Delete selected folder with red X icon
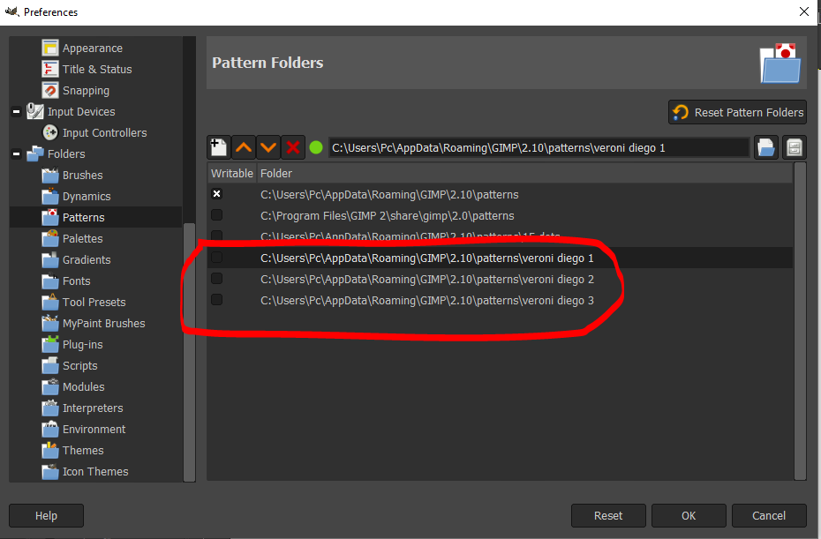 (x=293, y=147)
